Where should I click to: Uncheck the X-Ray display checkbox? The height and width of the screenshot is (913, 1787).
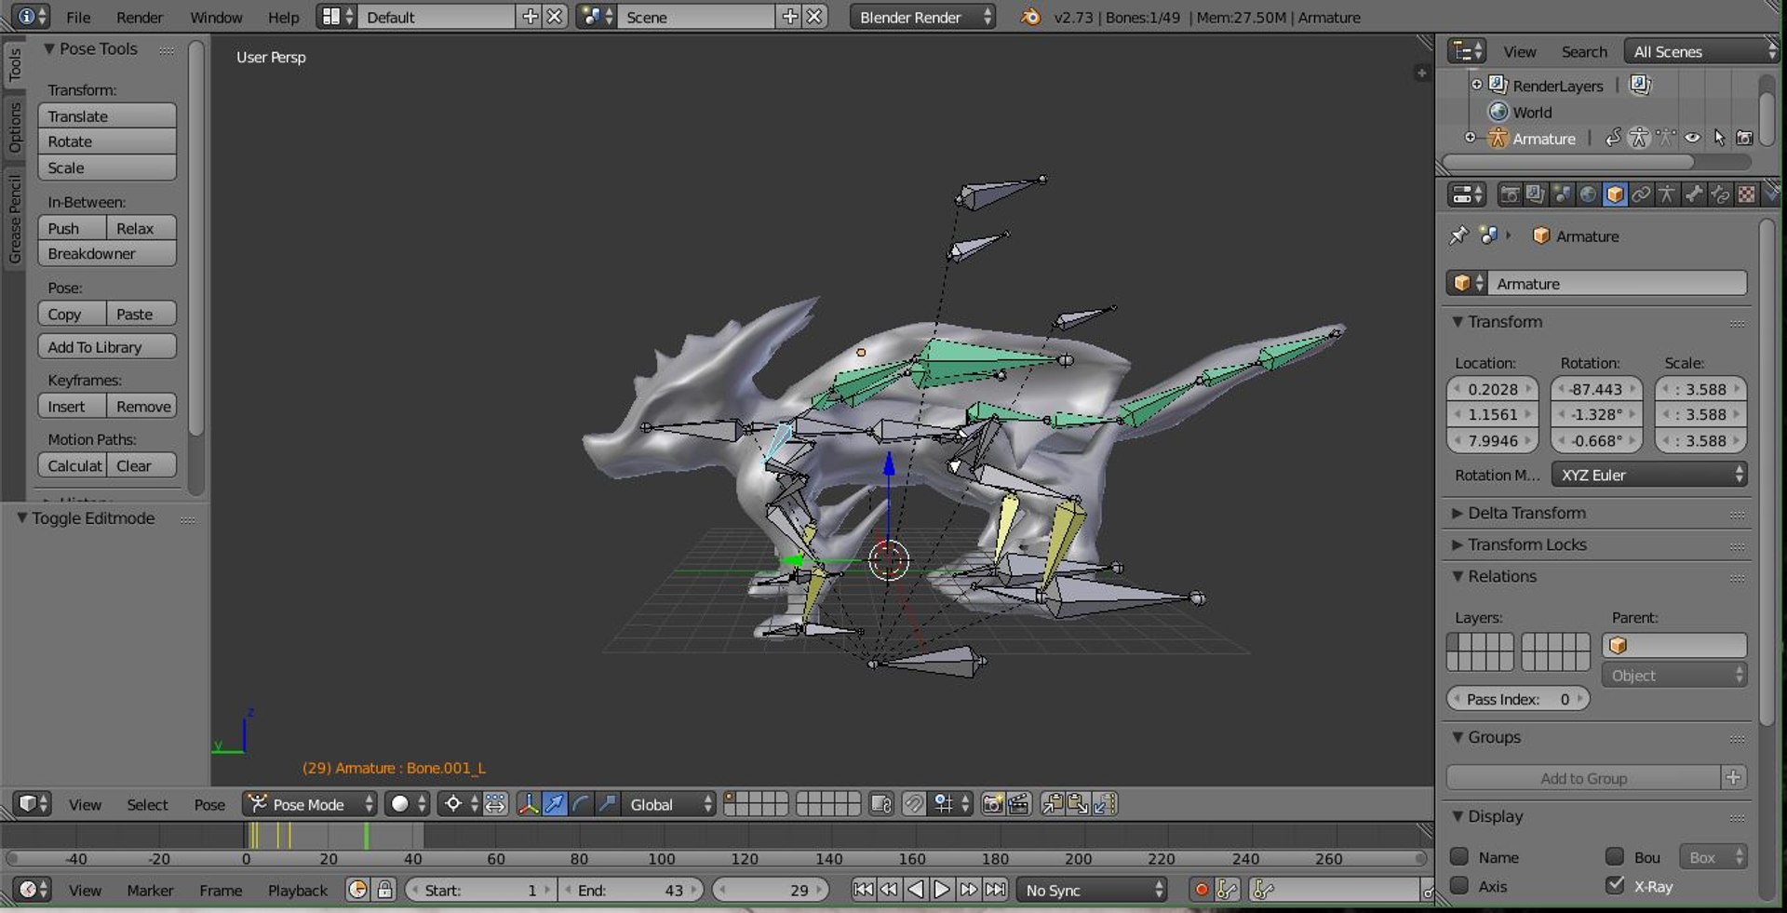1616,885
